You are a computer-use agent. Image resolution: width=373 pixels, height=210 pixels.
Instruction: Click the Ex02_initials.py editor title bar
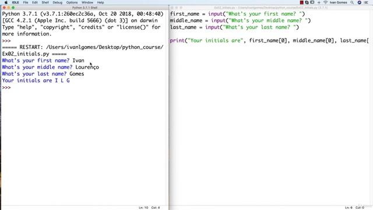coord(270,8)
